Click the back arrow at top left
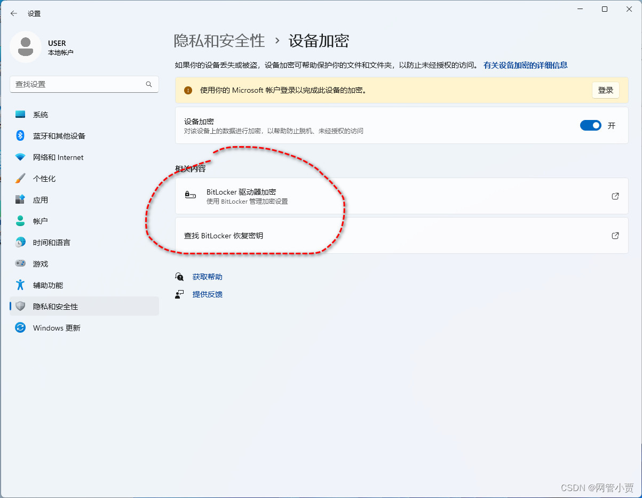The height and width of the screenshot is (498, 642). pyautogui.click(x=13, y=13)
